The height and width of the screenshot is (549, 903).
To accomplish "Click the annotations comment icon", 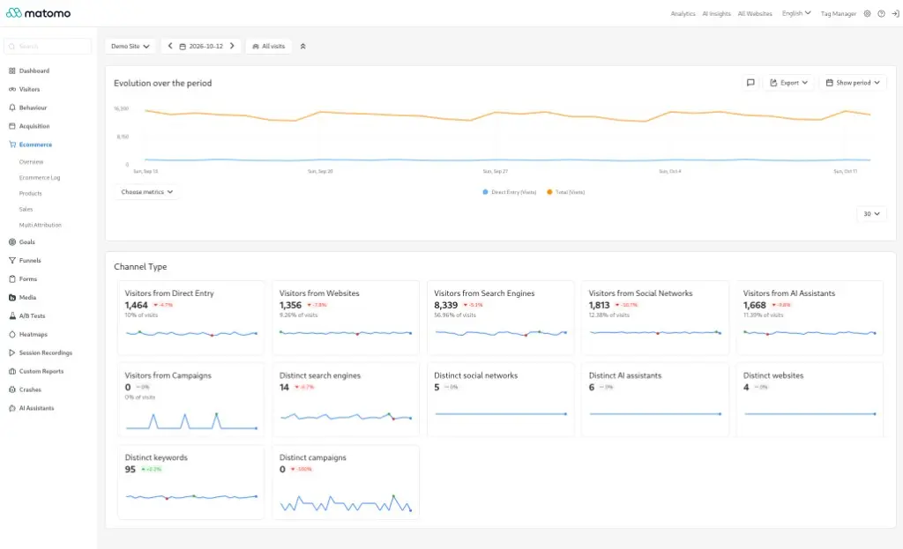I will 750,83.
